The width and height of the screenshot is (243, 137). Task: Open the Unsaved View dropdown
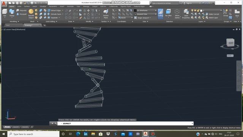[x=145, y=14]
